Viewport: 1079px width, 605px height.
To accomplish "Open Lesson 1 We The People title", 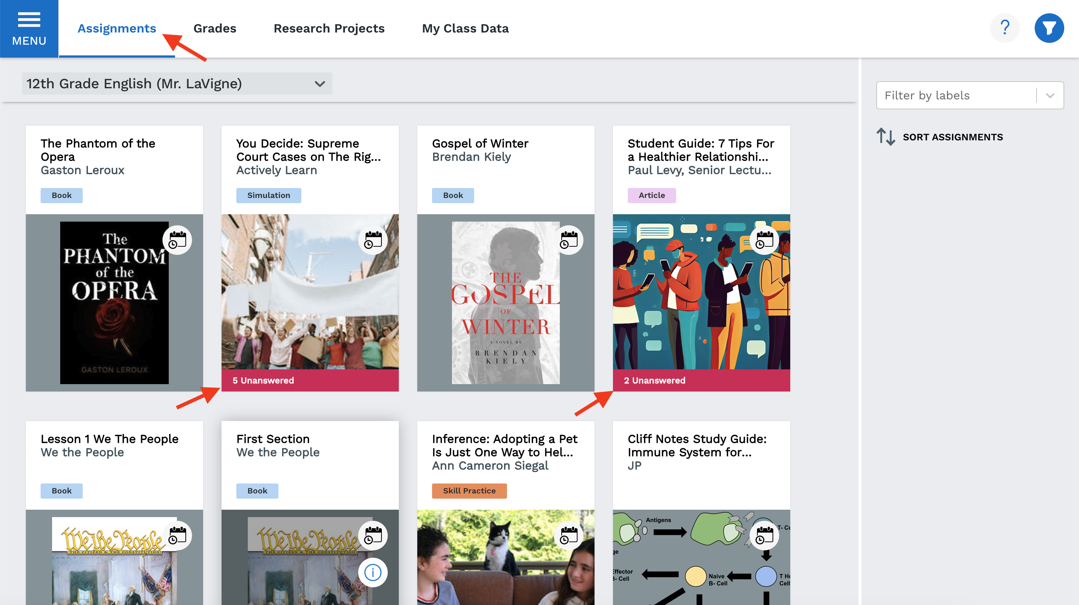I will coord(109,439).
